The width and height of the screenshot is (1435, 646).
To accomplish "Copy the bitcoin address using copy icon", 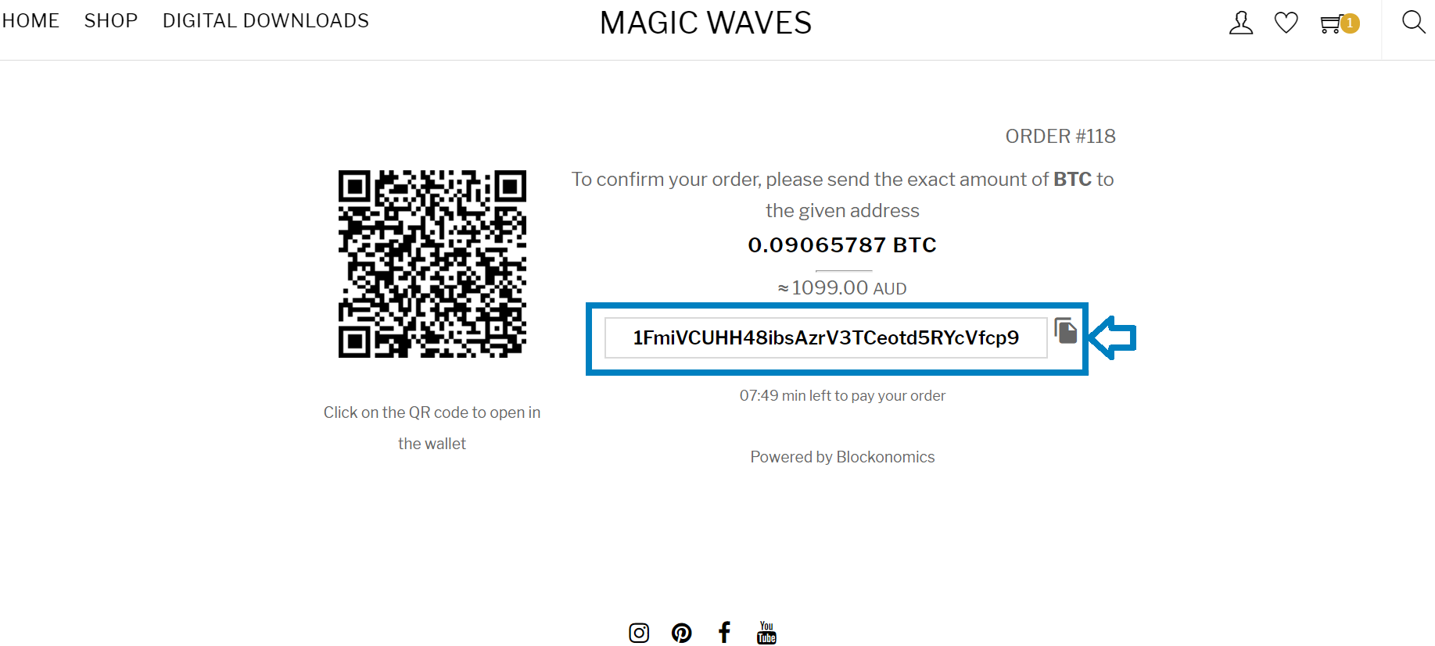I will 1065,330.
